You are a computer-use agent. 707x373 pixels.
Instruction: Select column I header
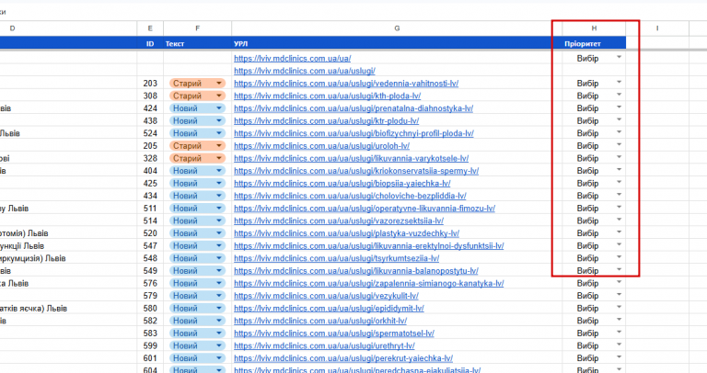[657, 28]
